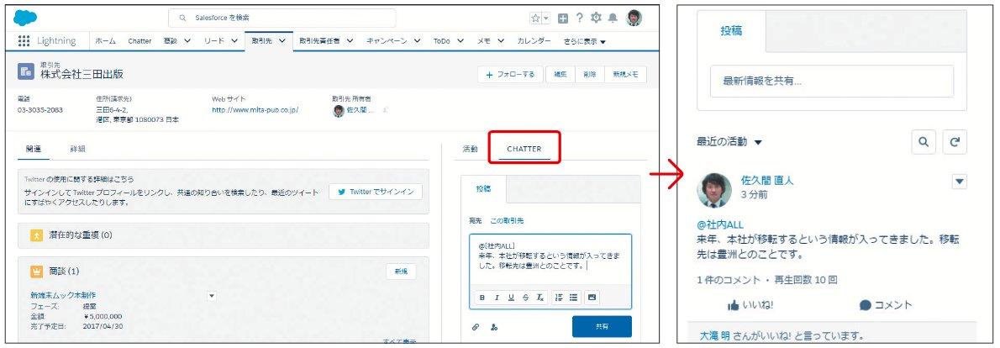Open the 潜在的な重複 section icon

tap(36, 235)
